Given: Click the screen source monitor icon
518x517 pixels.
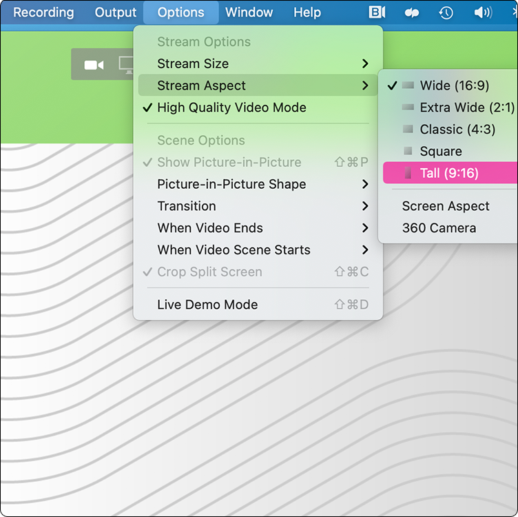Looking at the screenshot, I should pos(126,65).
